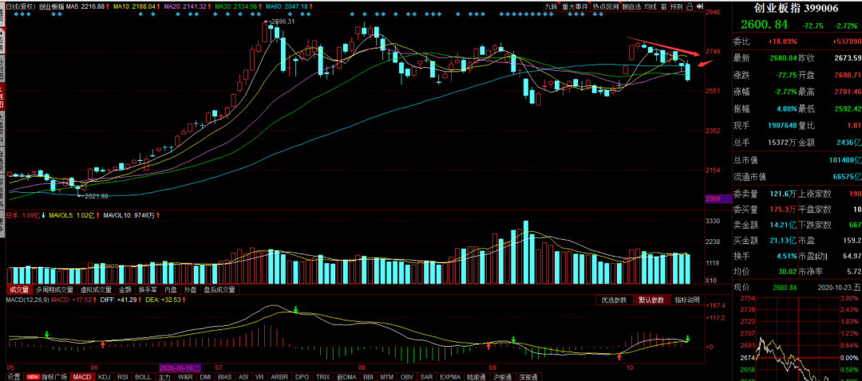Open 指标说明 indicator explanation
Screen dimensions: 862x381
pyautogui.click(x=686, y=300)
